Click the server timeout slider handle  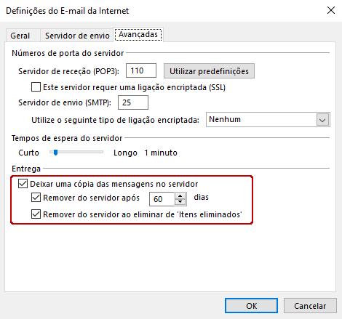tap(56, 153)
